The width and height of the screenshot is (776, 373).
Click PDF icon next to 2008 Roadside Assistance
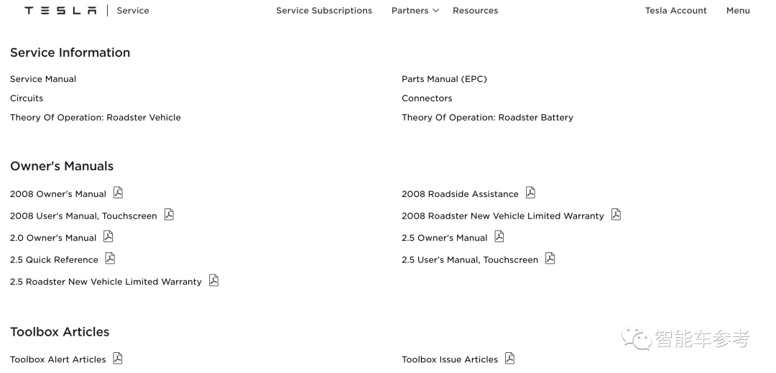click(530, 193)
